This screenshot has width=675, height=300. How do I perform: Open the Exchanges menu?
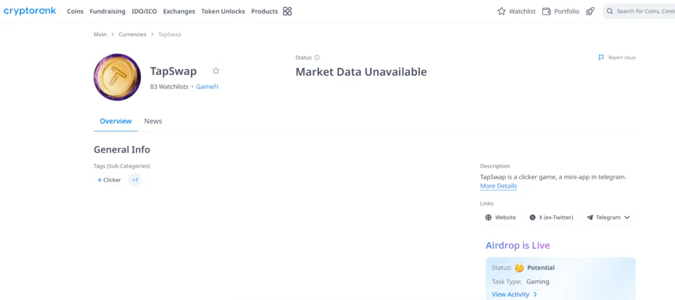pos(179,11)
